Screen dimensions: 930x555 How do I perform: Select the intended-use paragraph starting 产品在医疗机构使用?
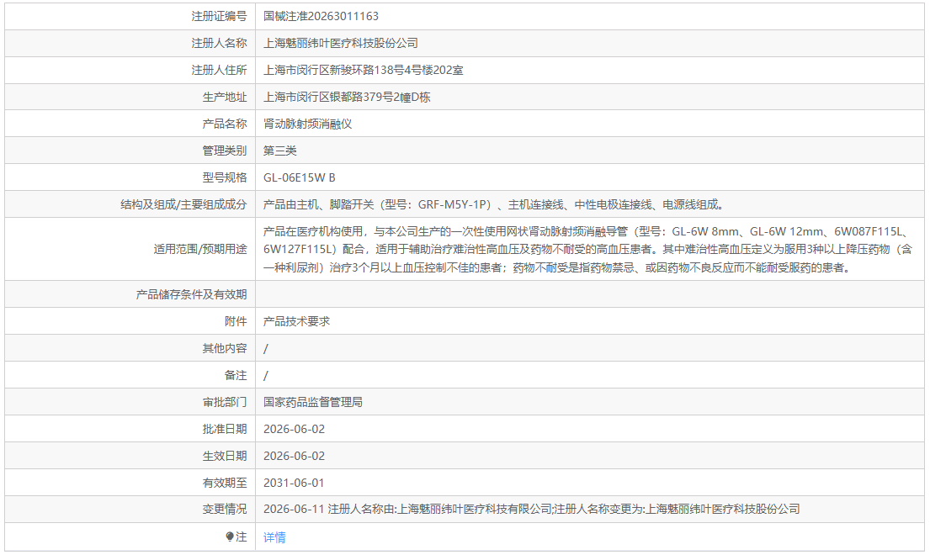(x=587, y=250)
